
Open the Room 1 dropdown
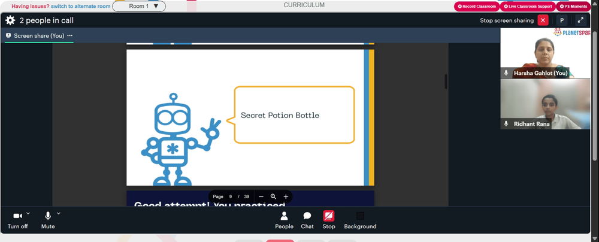point(139,6)
